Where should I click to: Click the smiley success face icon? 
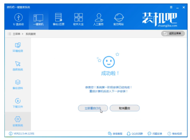[109, 62]
